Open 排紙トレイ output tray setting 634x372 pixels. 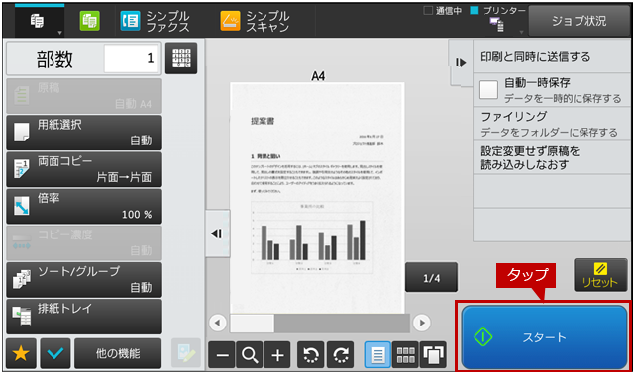pyautogui.click(x=84, y=317)
